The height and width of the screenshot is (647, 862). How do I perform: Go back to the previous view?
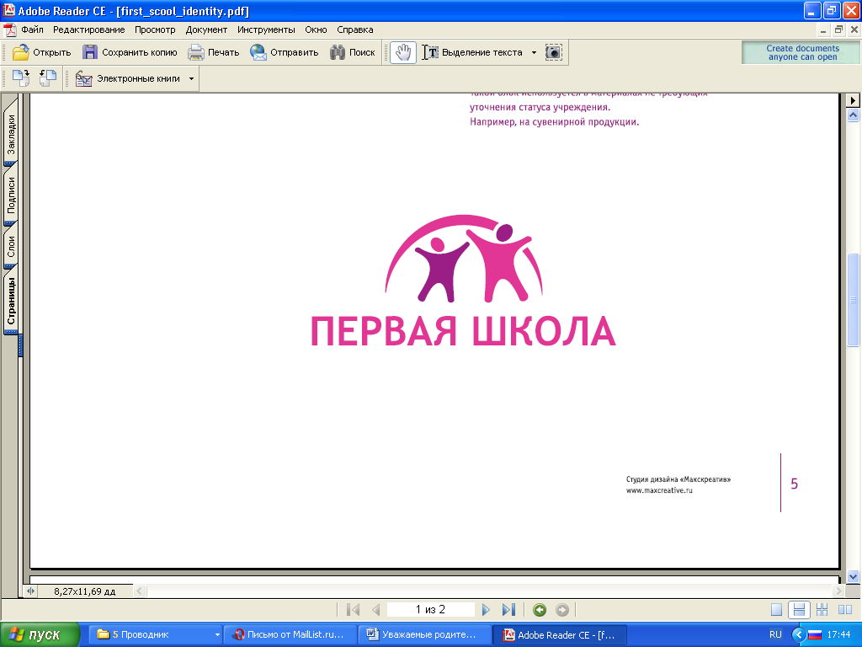[540, 610]
